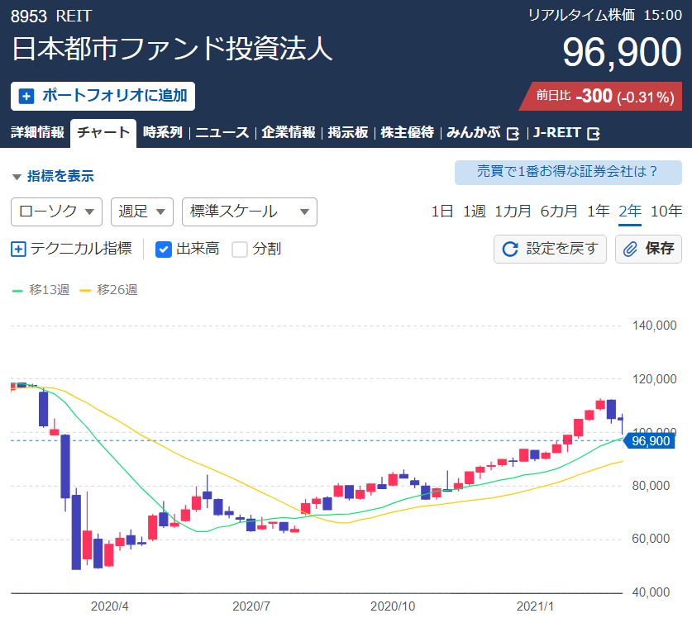The height and width of the screenshot is (618, 692).
Task: Click the green 移13週 legend swatch
Action: pyautogui.click(x=17, y=291)
